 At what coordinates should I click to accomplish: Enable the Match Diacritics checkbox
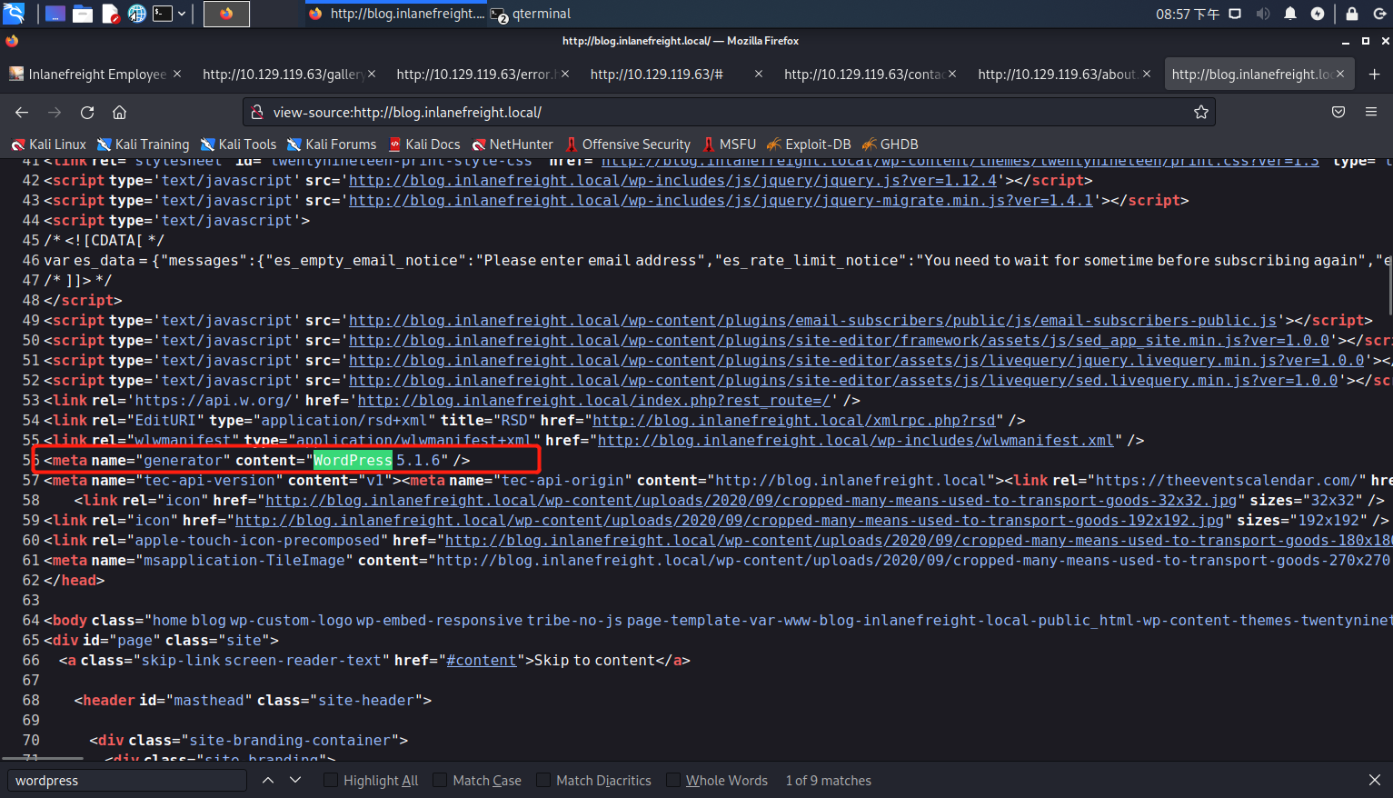[x=543, y=781]
